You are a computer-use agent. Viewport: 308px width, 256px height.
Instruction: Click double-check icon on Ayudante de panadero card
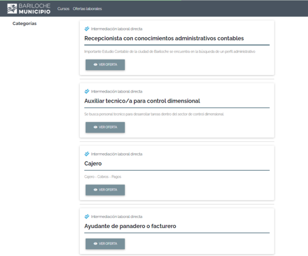point(87,217)
